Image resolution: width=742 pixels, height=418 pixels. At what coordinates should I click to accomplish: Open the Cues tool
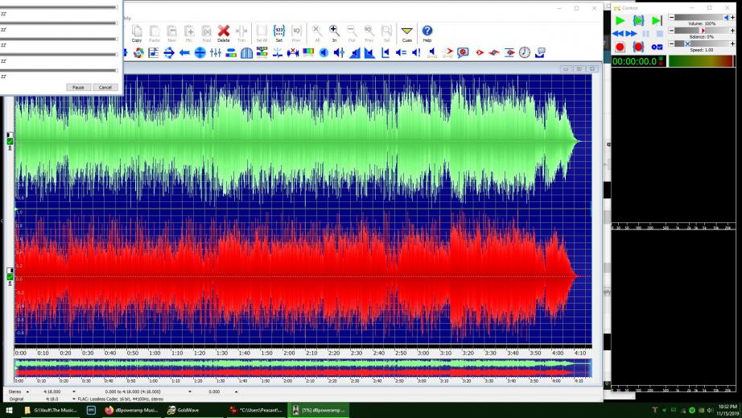407,32
